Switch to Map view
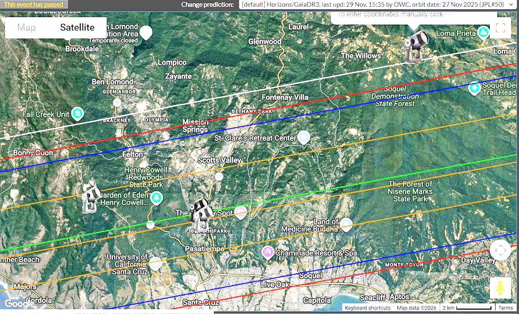Screen dimensions: 519x314 click(27, 27)
